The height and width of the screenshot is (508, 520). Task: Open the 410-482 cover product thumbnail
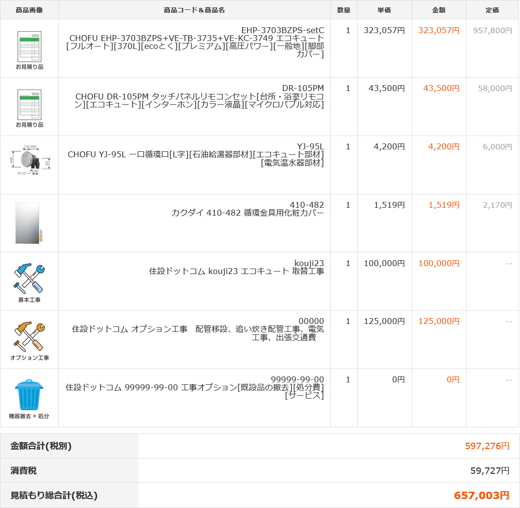pos(29,223)
